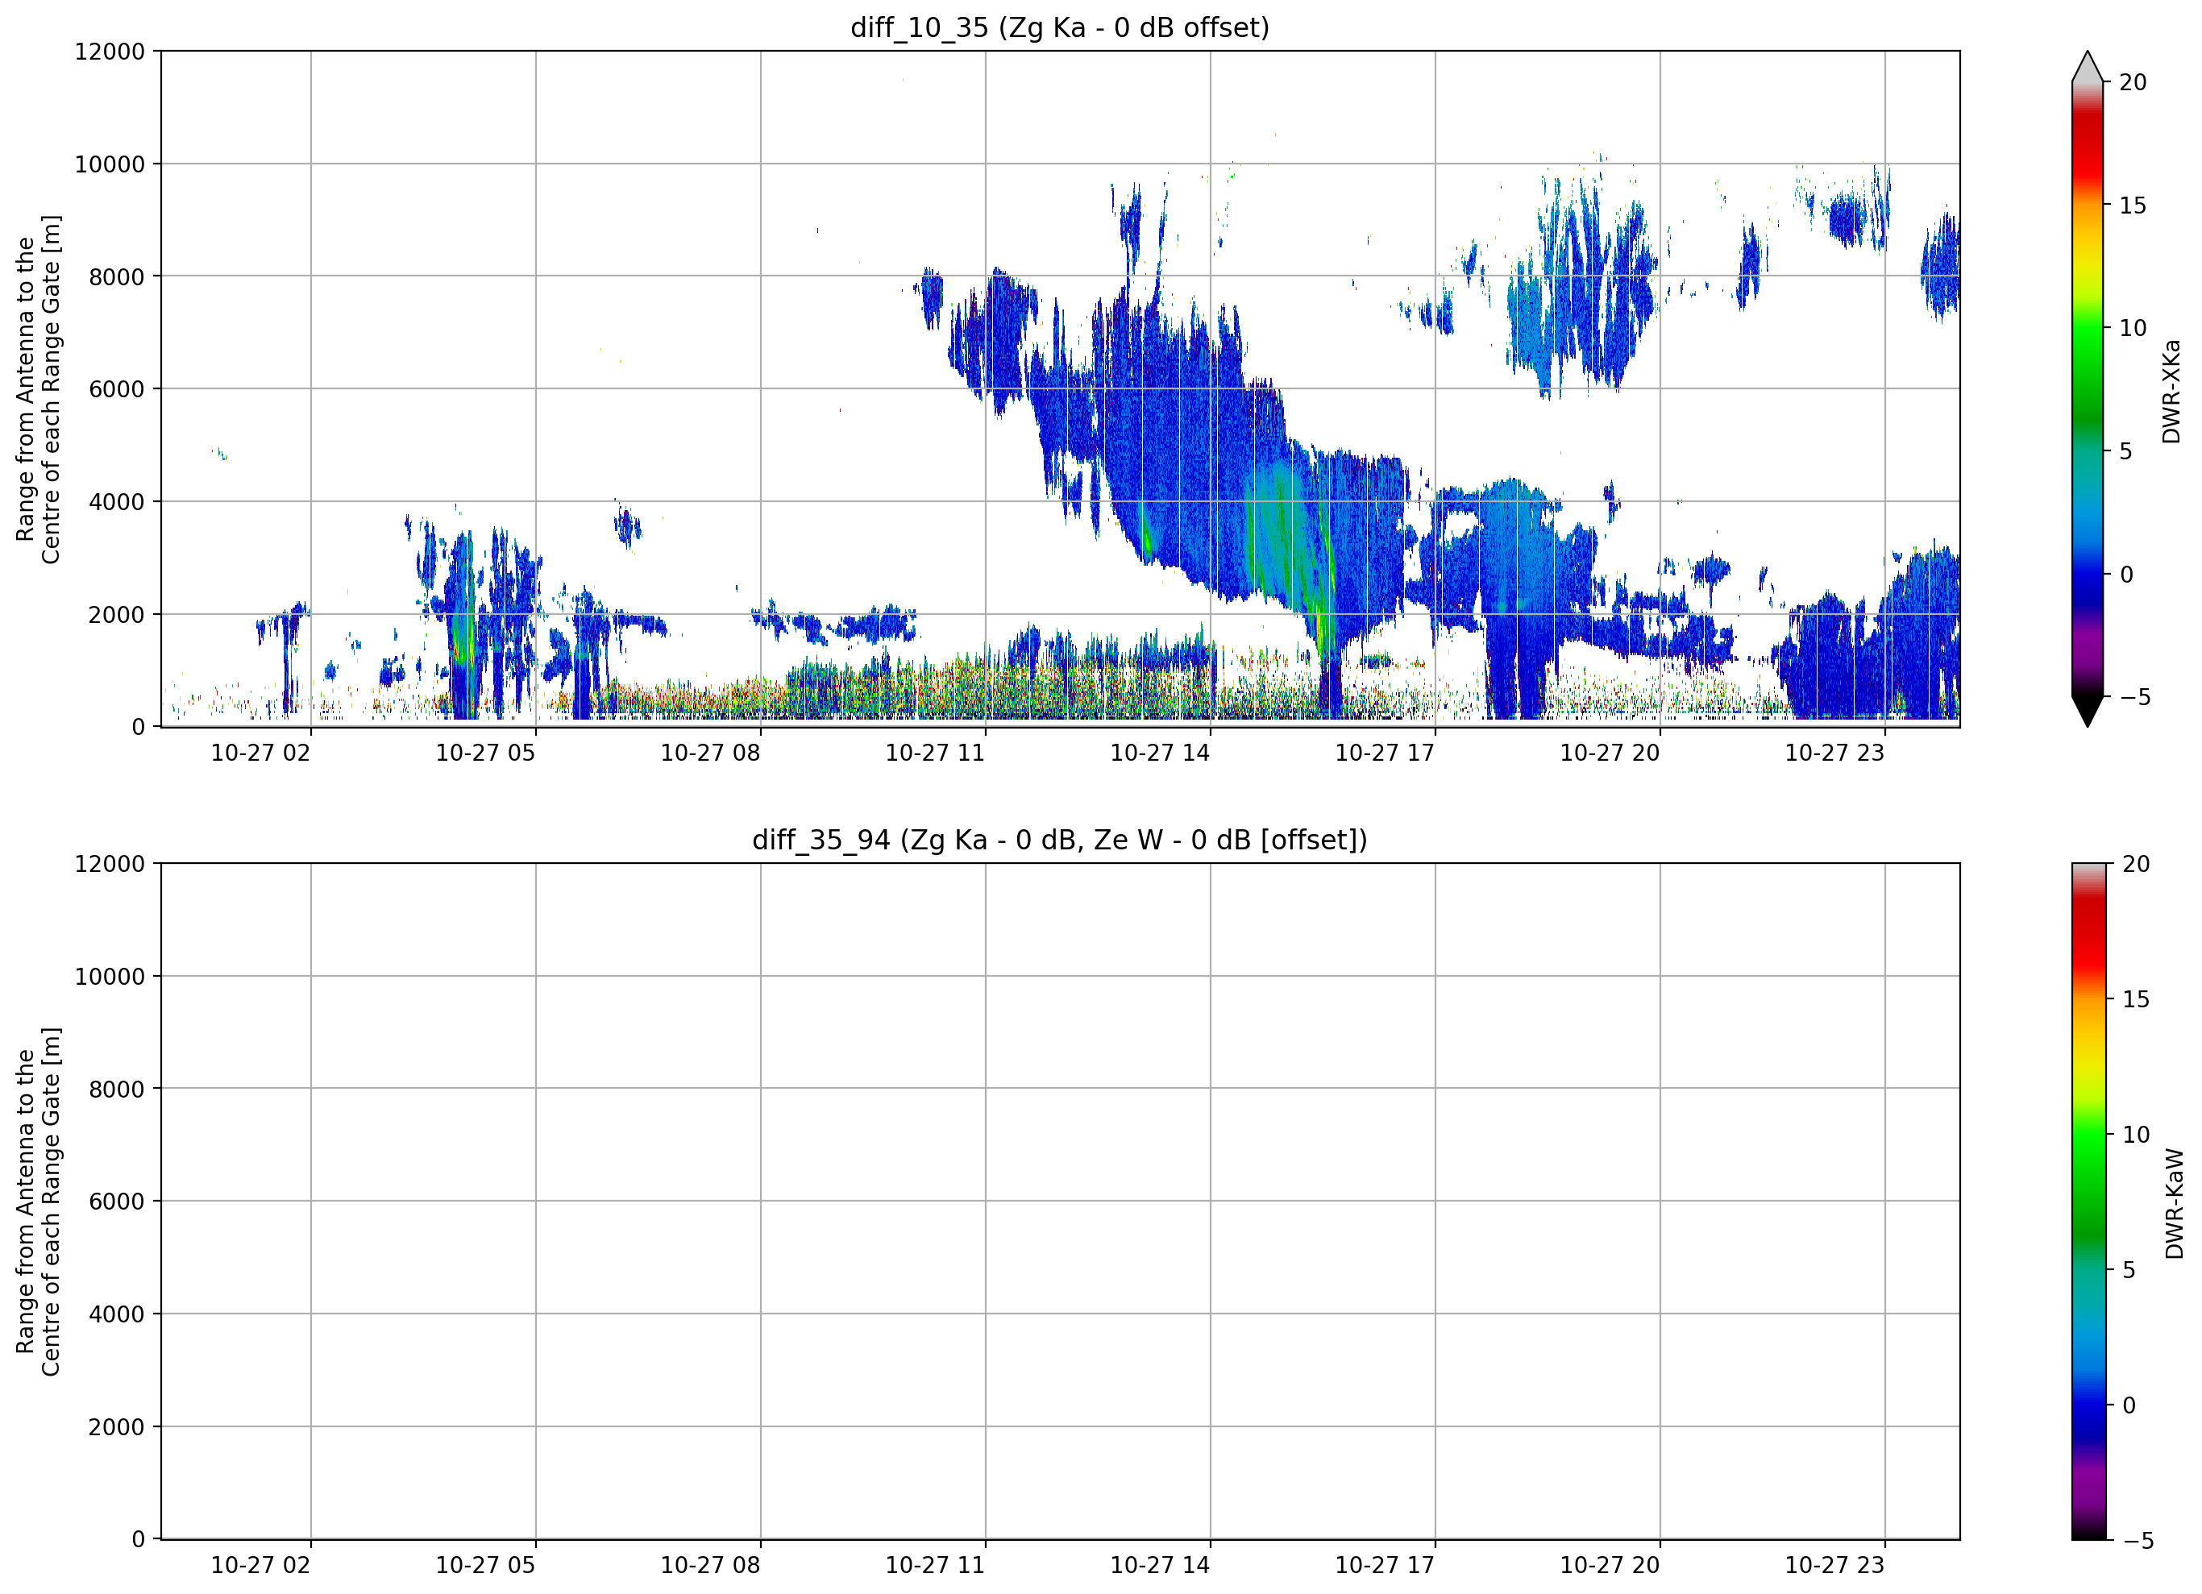Click the bottom plot '10-27 02' x-axis label
2202x1594 pixels.
pos(260,1566)
